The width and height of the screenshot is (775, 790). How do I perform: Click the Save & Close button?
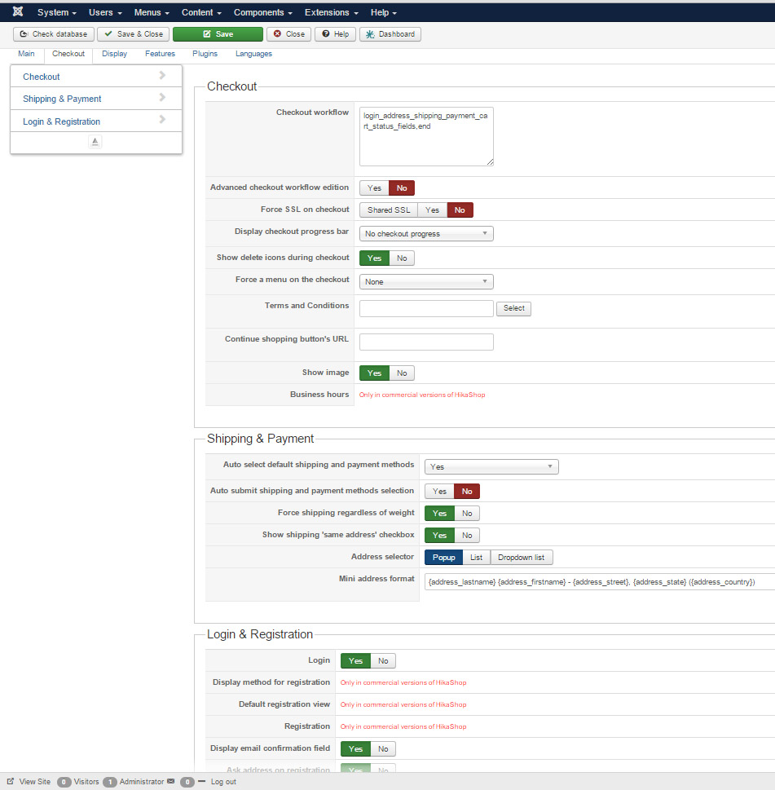tap(134, 34)
